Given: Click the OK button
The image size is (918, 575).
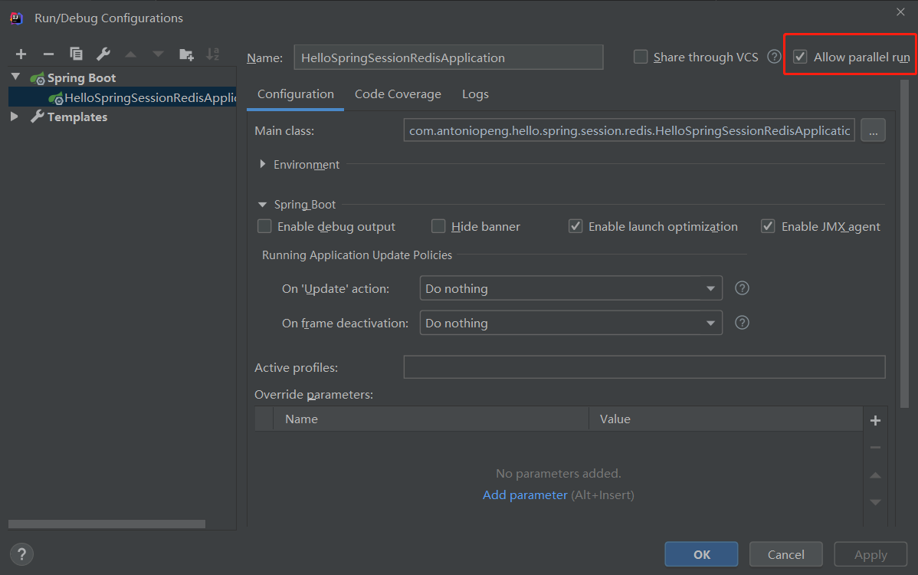Looking at the screenshot, I should (x=701, y=554).
